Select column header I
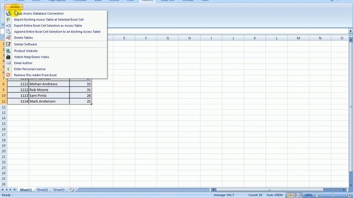 pos(211,38)
